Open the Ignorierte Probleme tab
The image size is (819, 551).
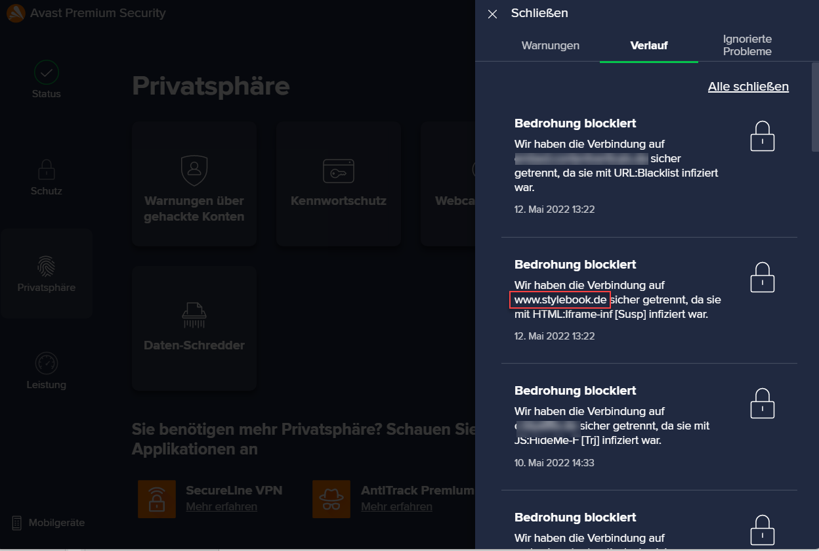click(747, 45)
